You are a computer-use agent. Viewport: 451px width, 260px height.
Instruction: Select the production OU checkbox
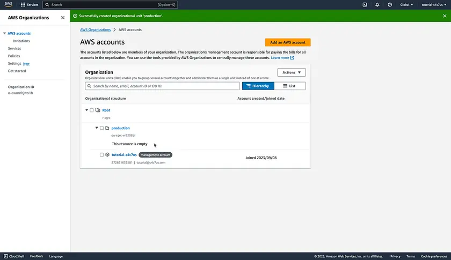(x=101, y=128)
